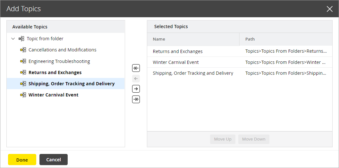Click the path cell ending in Shippin…
Screen dimensions: 339x168
286,73
